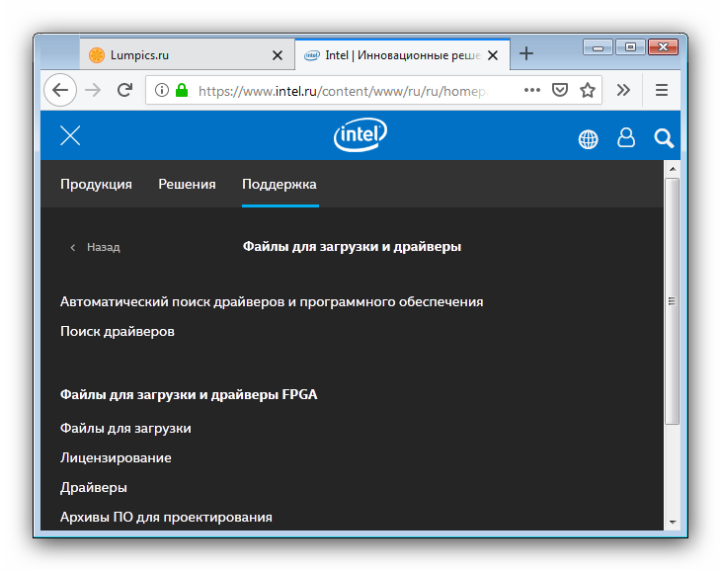Open a new browser tab

point(526,53)
